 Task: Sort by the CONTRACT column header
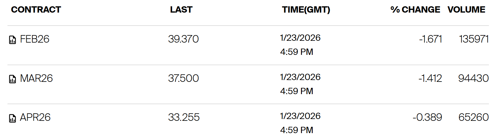[36, 10]
